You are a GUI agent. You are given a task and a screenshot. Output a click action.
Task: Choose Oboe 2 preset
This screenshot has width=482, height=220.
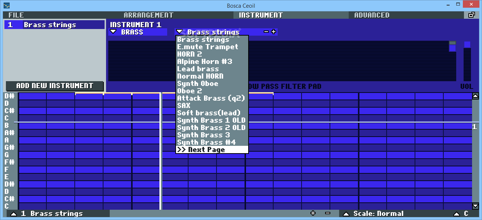pyautogui.click(x=212, y=91)
